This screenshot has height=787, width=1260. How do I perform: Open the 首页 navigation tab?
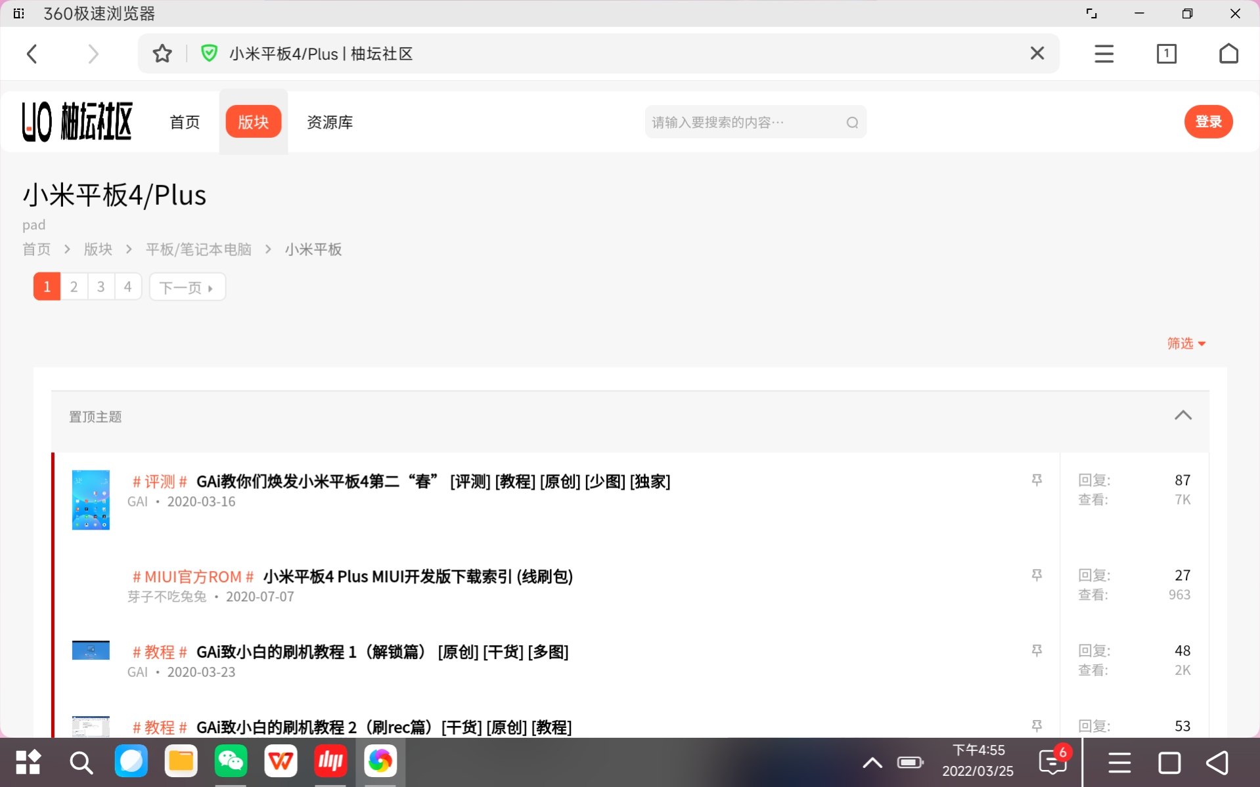pyautogui.click(x=185, y=122)
